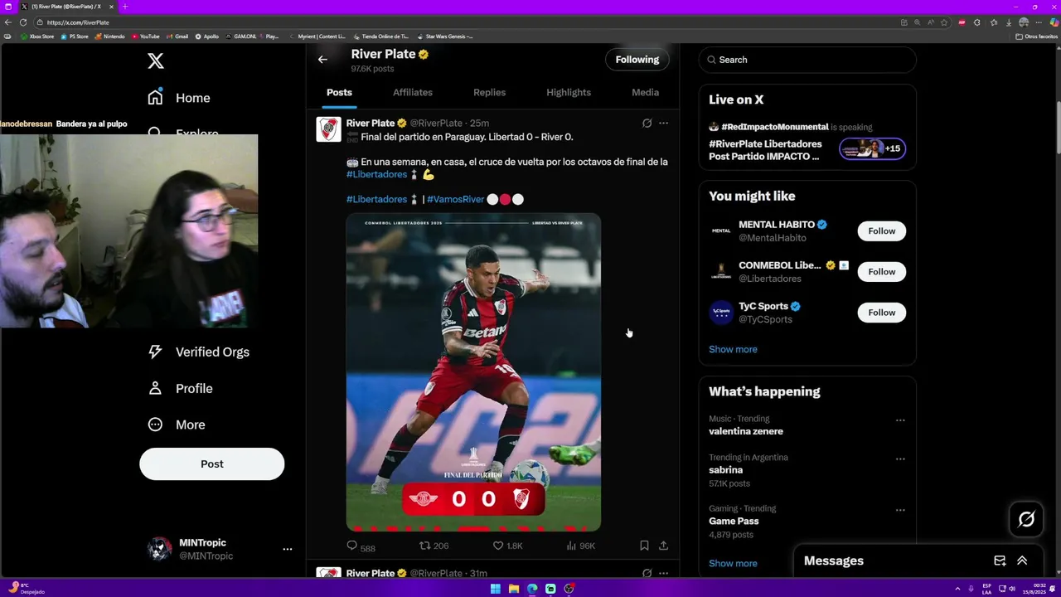1061x597 pixels.
Task: Click the valentina zenere trending topic
Action: [746, 431]
